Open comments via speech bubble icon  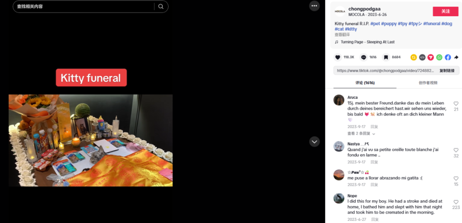(x=364, y=57)
